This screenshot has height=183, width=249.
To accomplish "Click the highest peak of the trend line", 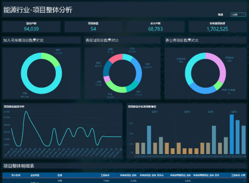I will pos(26,112).
